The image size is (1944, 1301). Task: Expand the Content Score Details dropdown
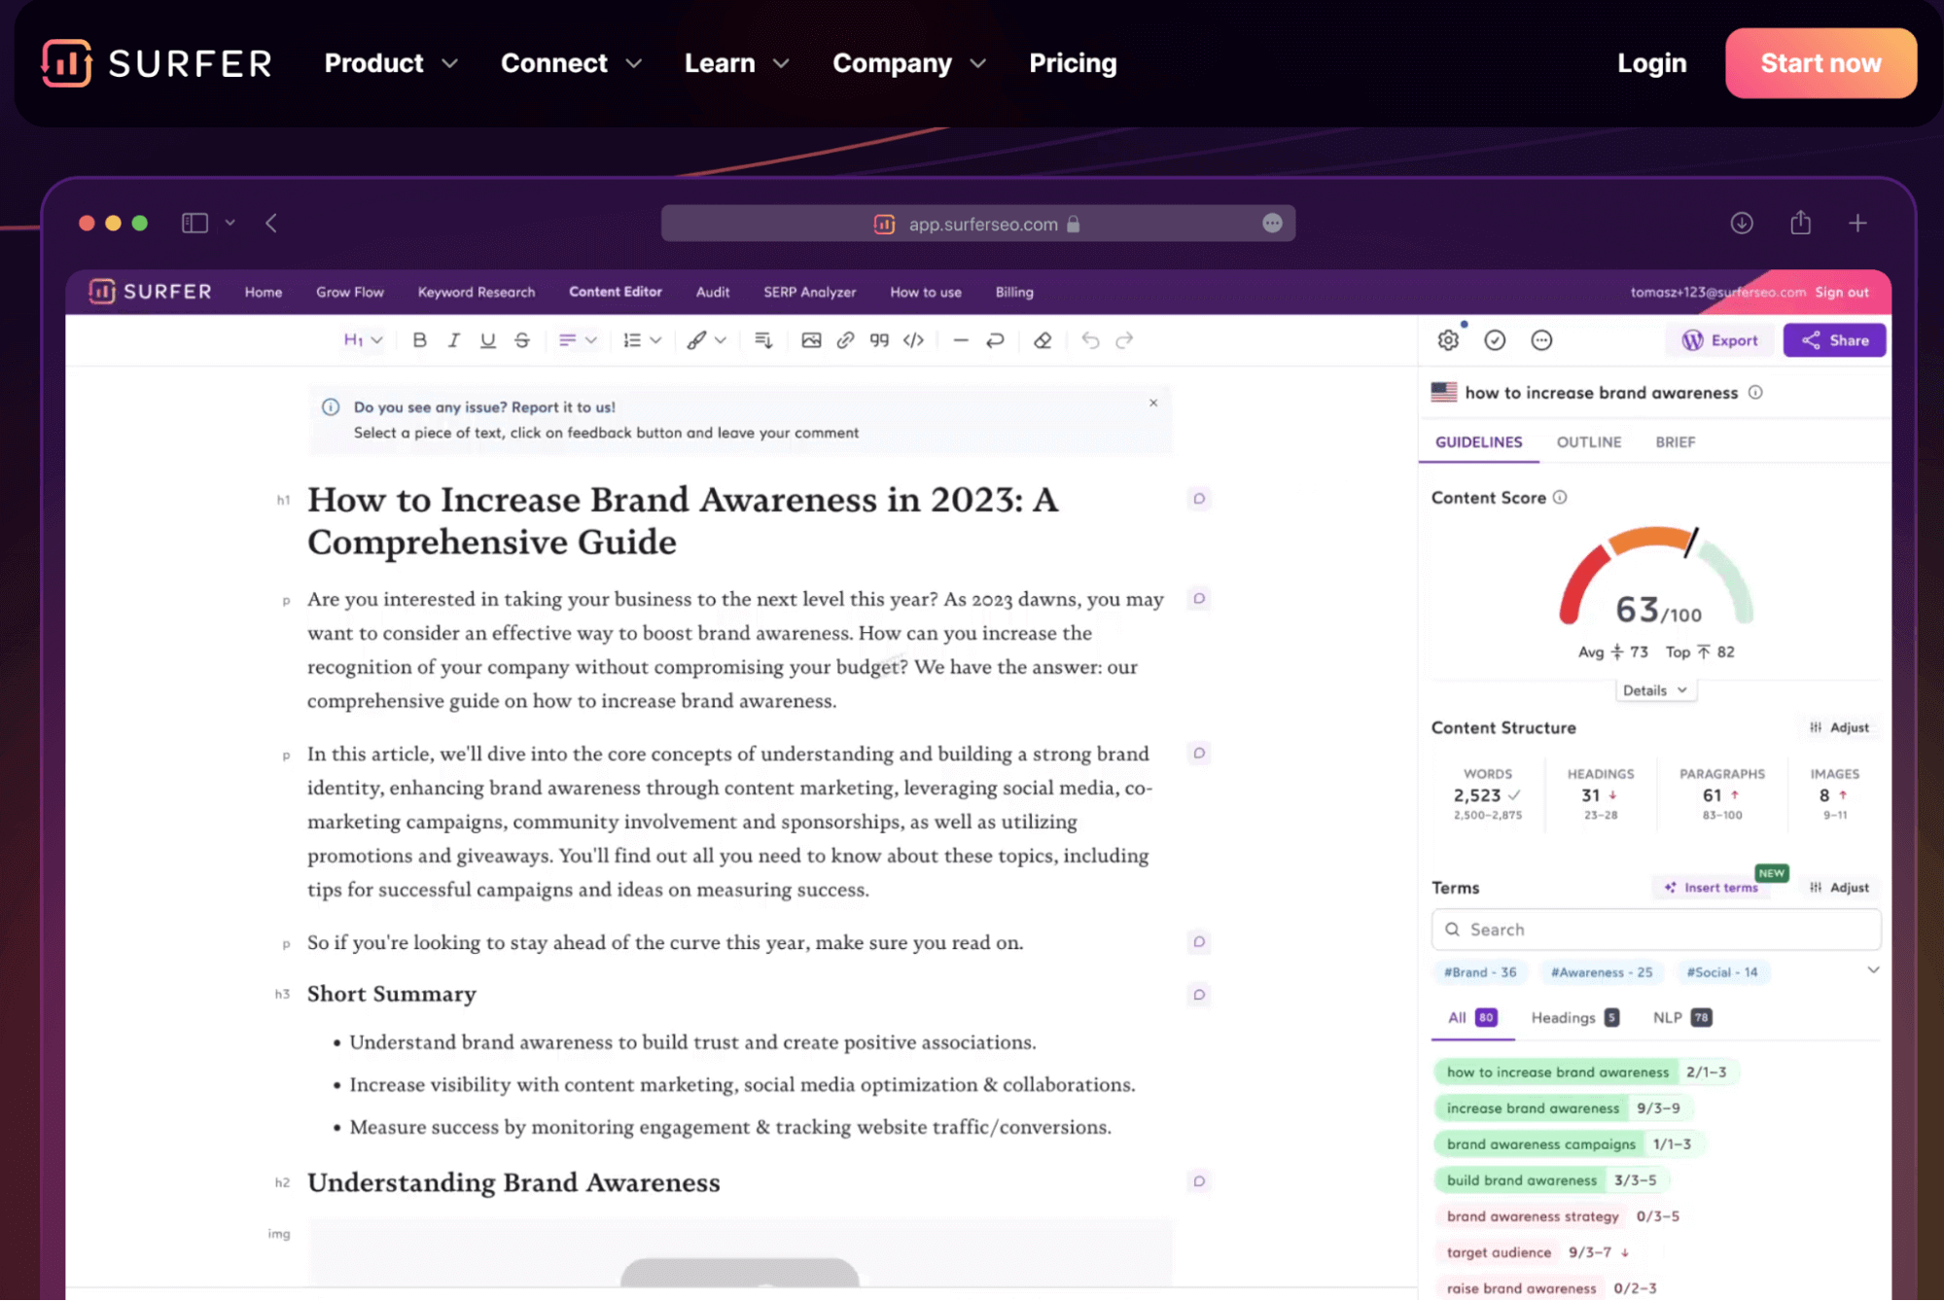tap(1654, 690)
